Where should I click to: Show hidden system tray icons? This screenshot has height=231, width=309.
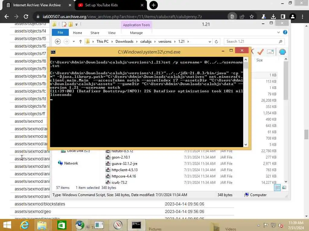pyautogui.click(x=259, y=225)
